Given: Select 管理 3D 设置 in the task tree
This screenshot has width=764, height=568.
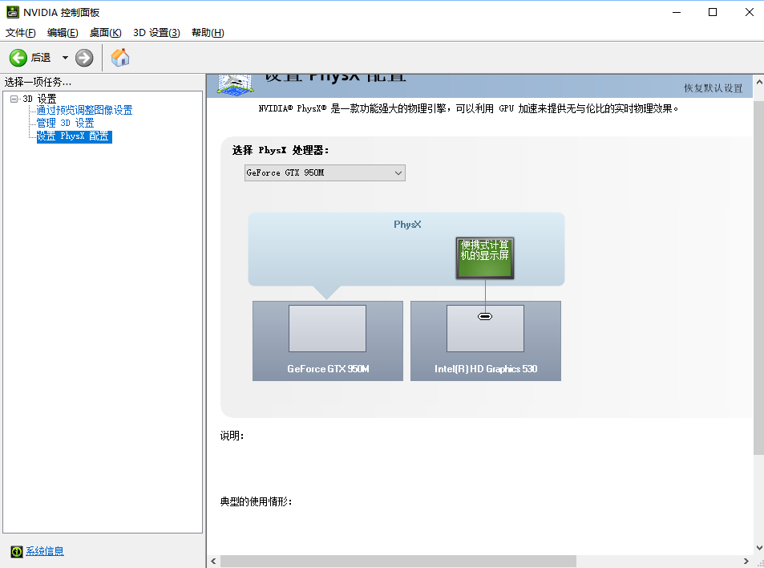Looking at the screenshot, I should (65, 123).
